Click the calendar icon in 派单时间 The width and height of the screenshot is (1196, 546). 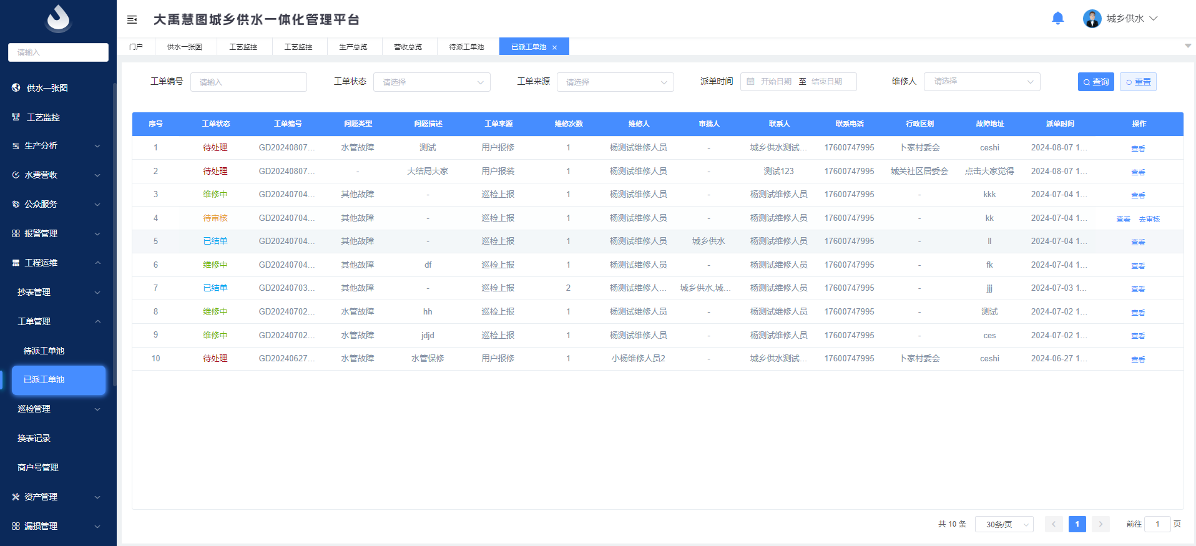[751, 82]
